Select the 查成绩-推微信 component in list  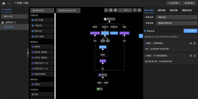click(42, 52)
